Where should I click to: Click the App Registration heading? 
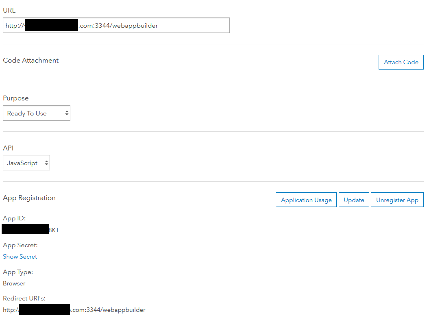pos(29,198)
